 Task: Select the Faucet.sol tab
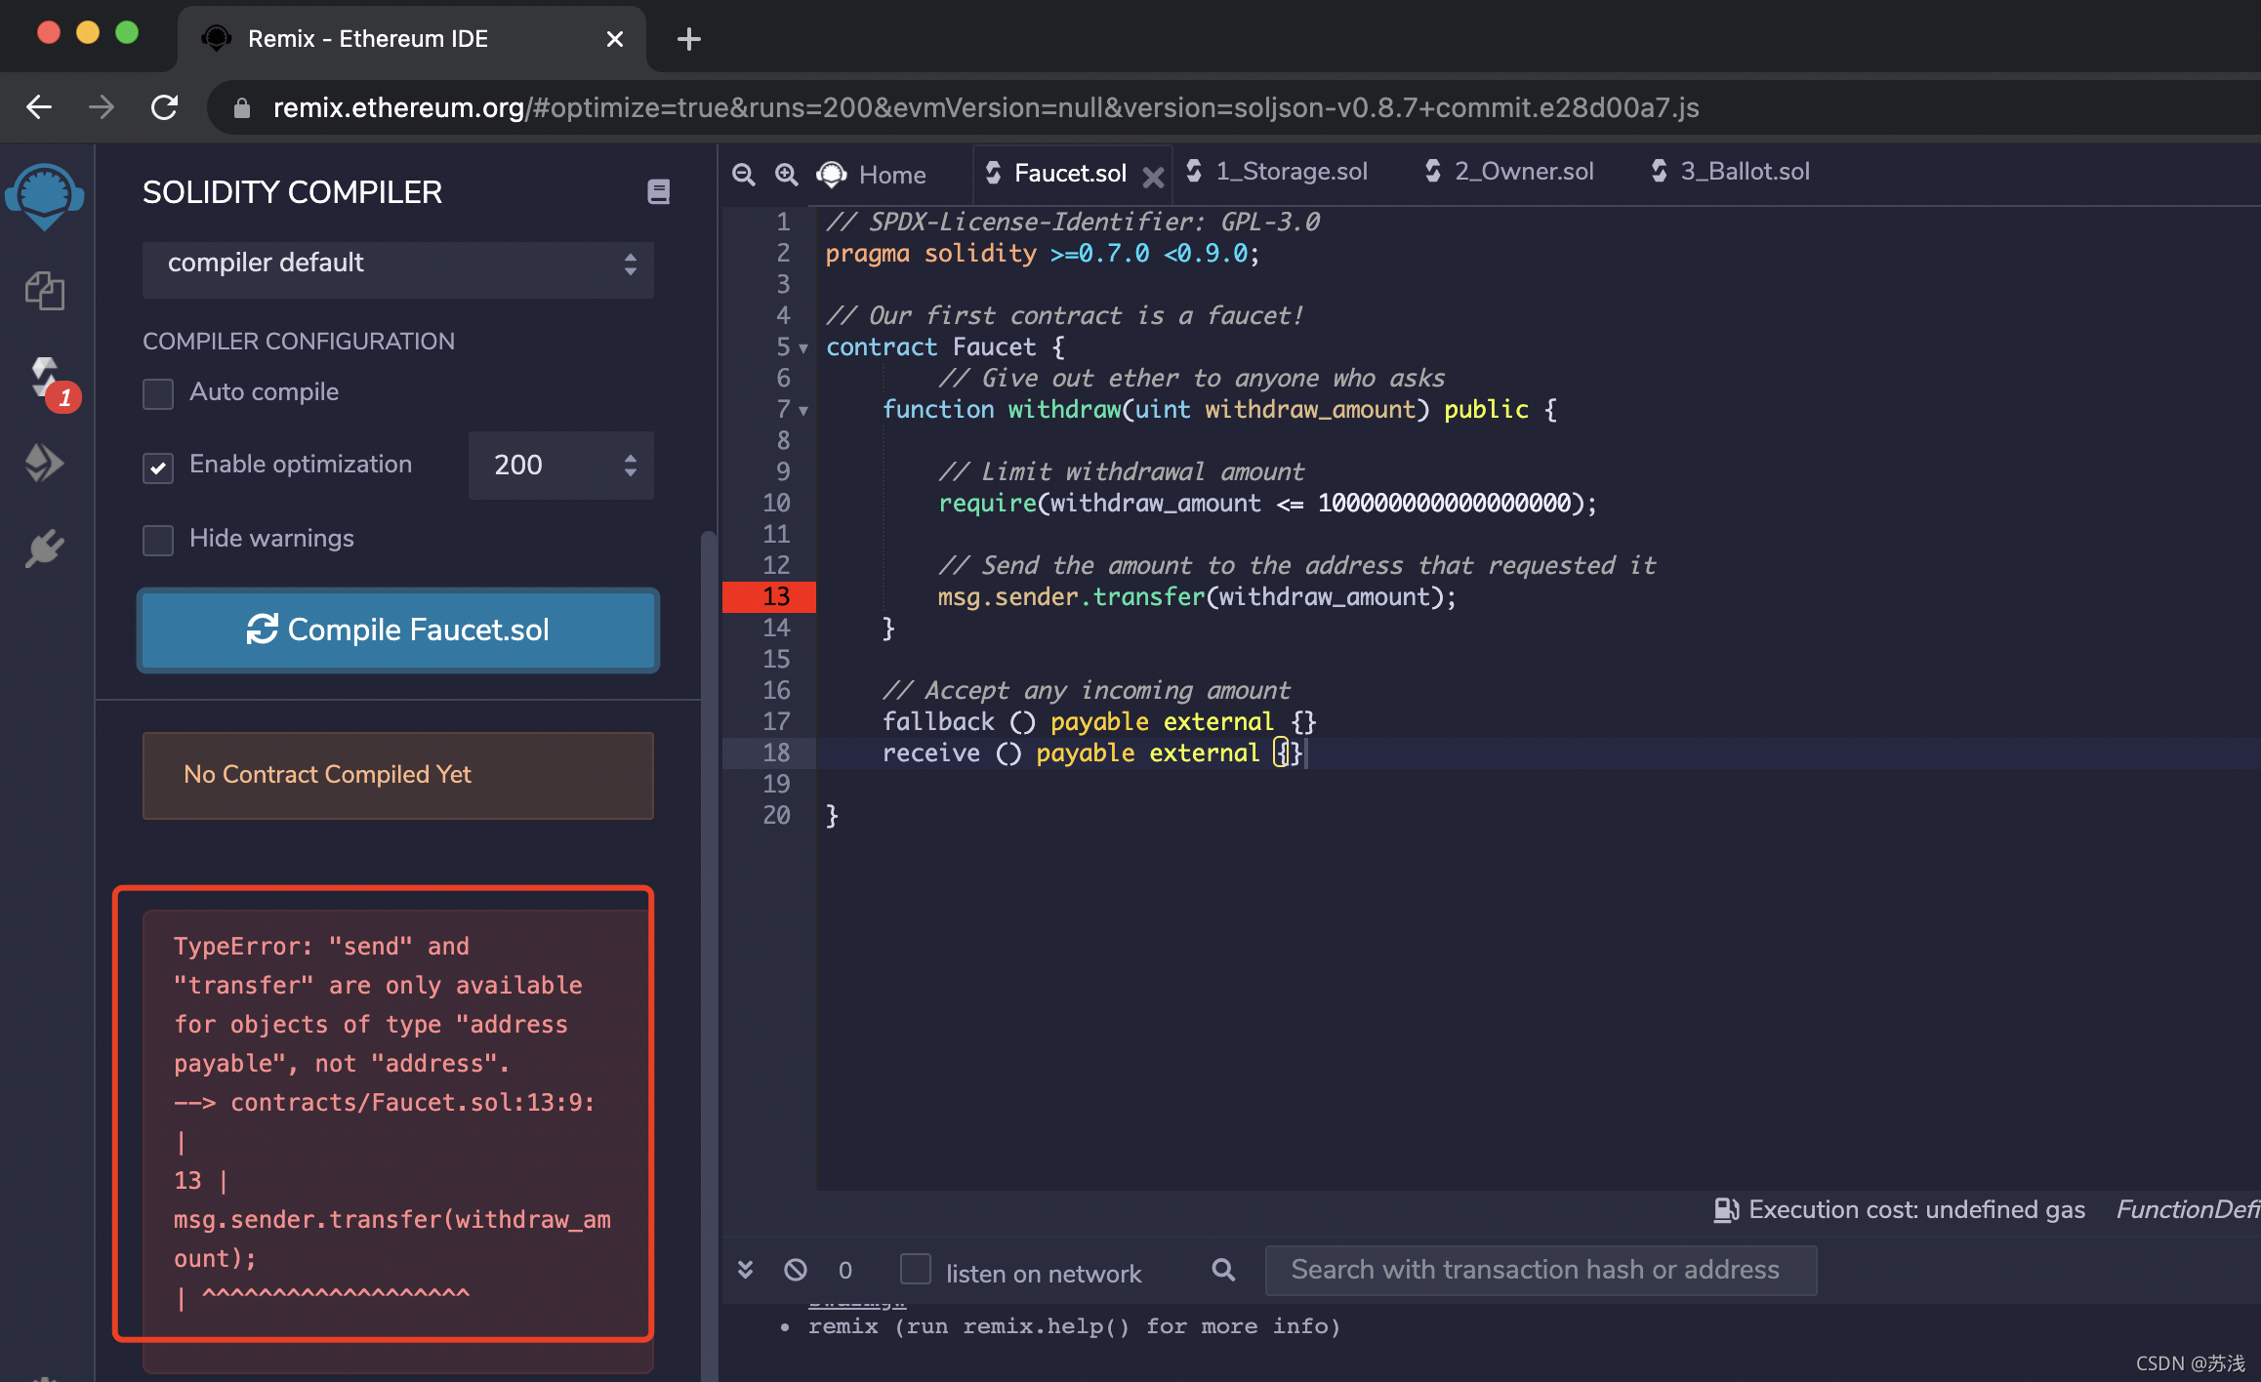1067,171
